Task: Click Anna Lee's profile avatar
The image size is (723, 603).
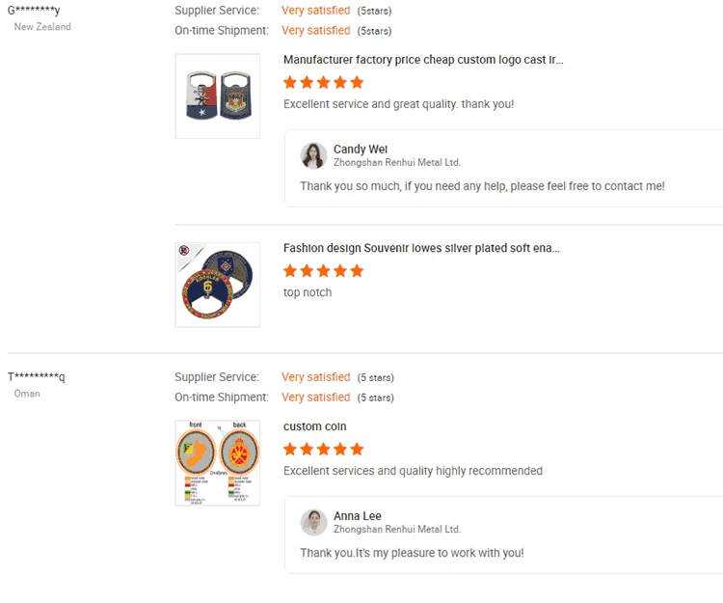Action: (x=313, y=522)
